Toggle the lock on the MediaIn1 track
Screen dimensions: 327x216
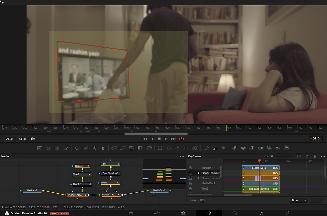tap(191, 168)
